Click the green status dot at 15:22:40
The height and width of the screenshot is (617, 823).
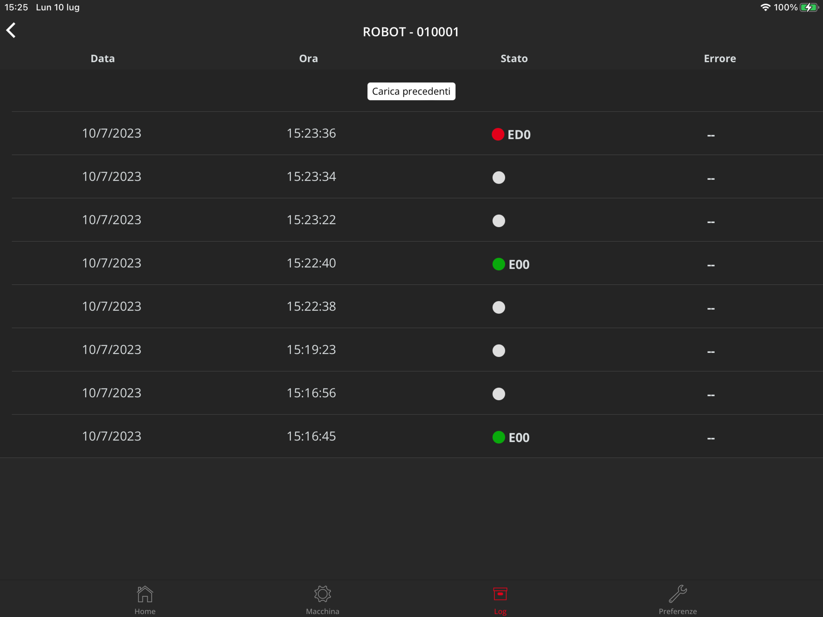pyautogui.click(x=499, y=264)
